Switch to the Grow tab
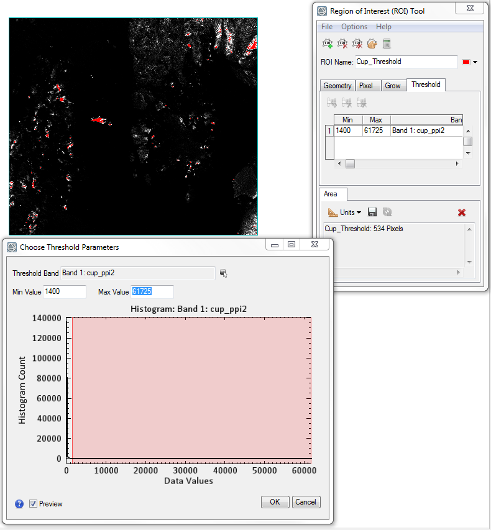The width and height of the screenshot is (491, 530). pos(393,86)
